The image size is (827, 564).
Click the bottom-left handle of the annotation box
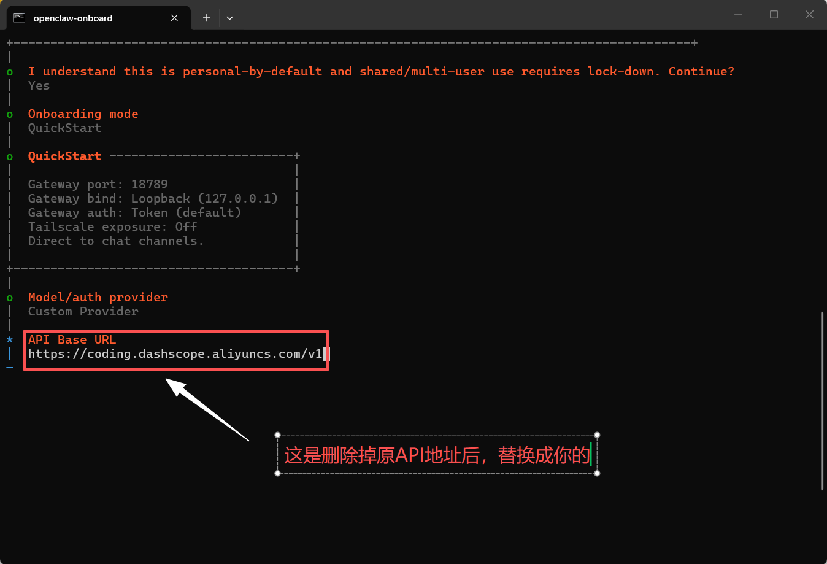point(278,473)
